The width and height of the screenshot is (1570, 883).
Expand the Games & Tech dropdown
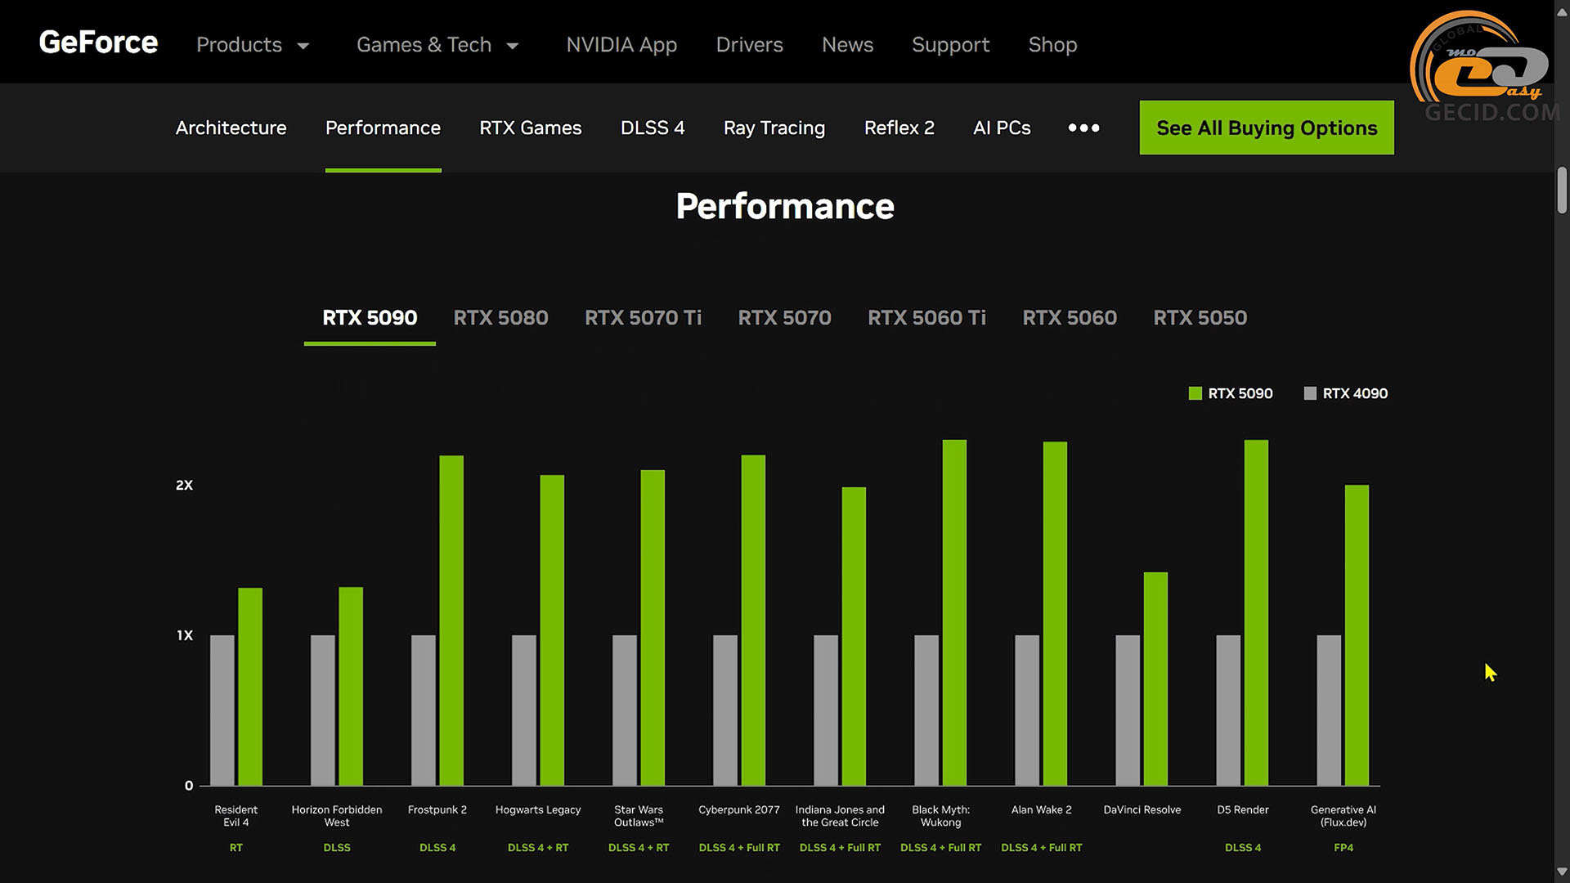pyautogui.click(x=437, y=45)
